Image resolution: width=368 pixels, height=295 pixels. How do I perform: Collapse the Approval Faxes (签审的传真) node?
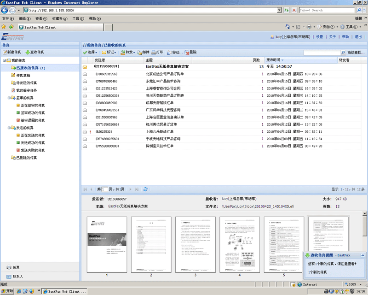click(x=9, y=98)
